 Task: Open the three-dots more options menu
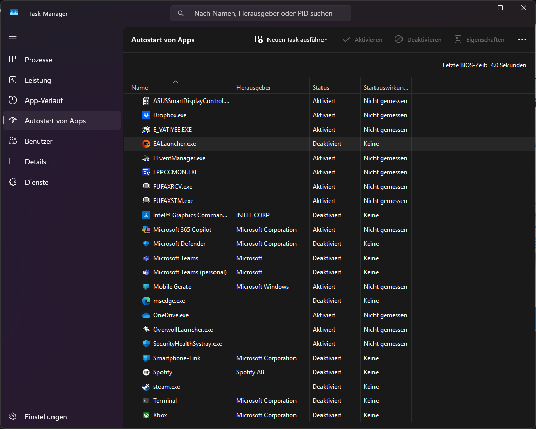click(x=522, y=40)
